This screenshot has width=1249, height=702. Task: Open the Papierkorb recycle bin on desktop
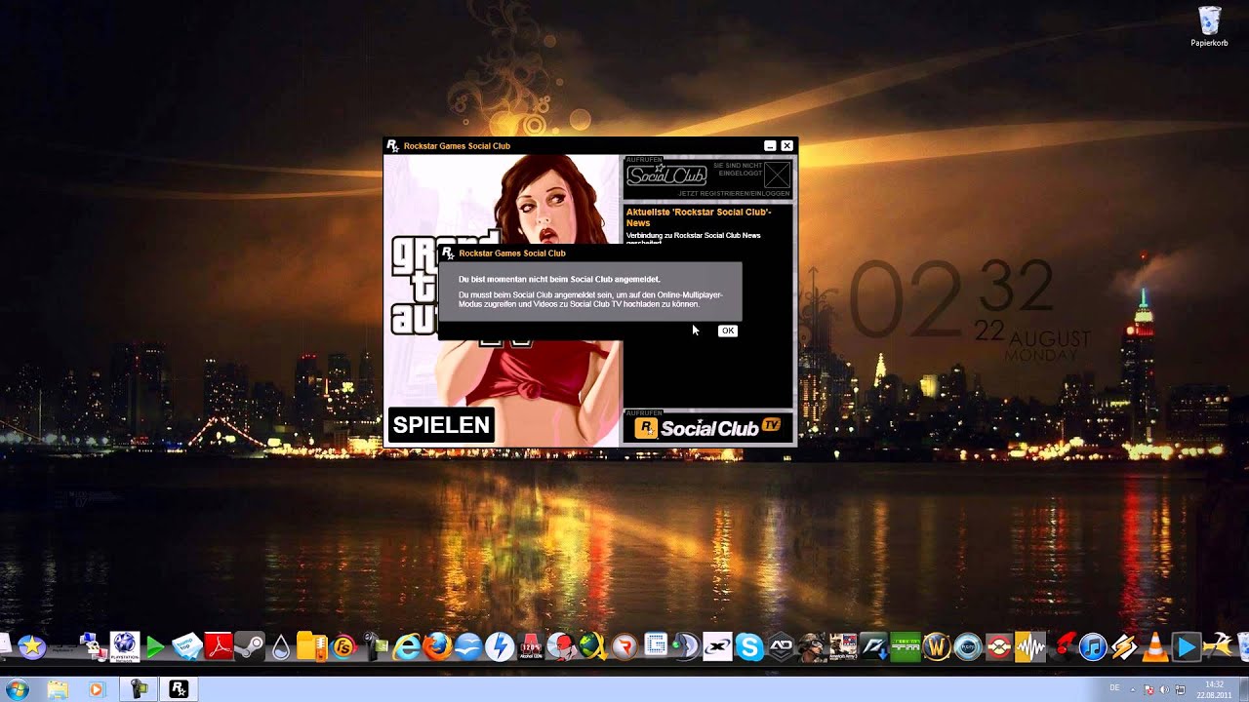tap(1209, 26)
